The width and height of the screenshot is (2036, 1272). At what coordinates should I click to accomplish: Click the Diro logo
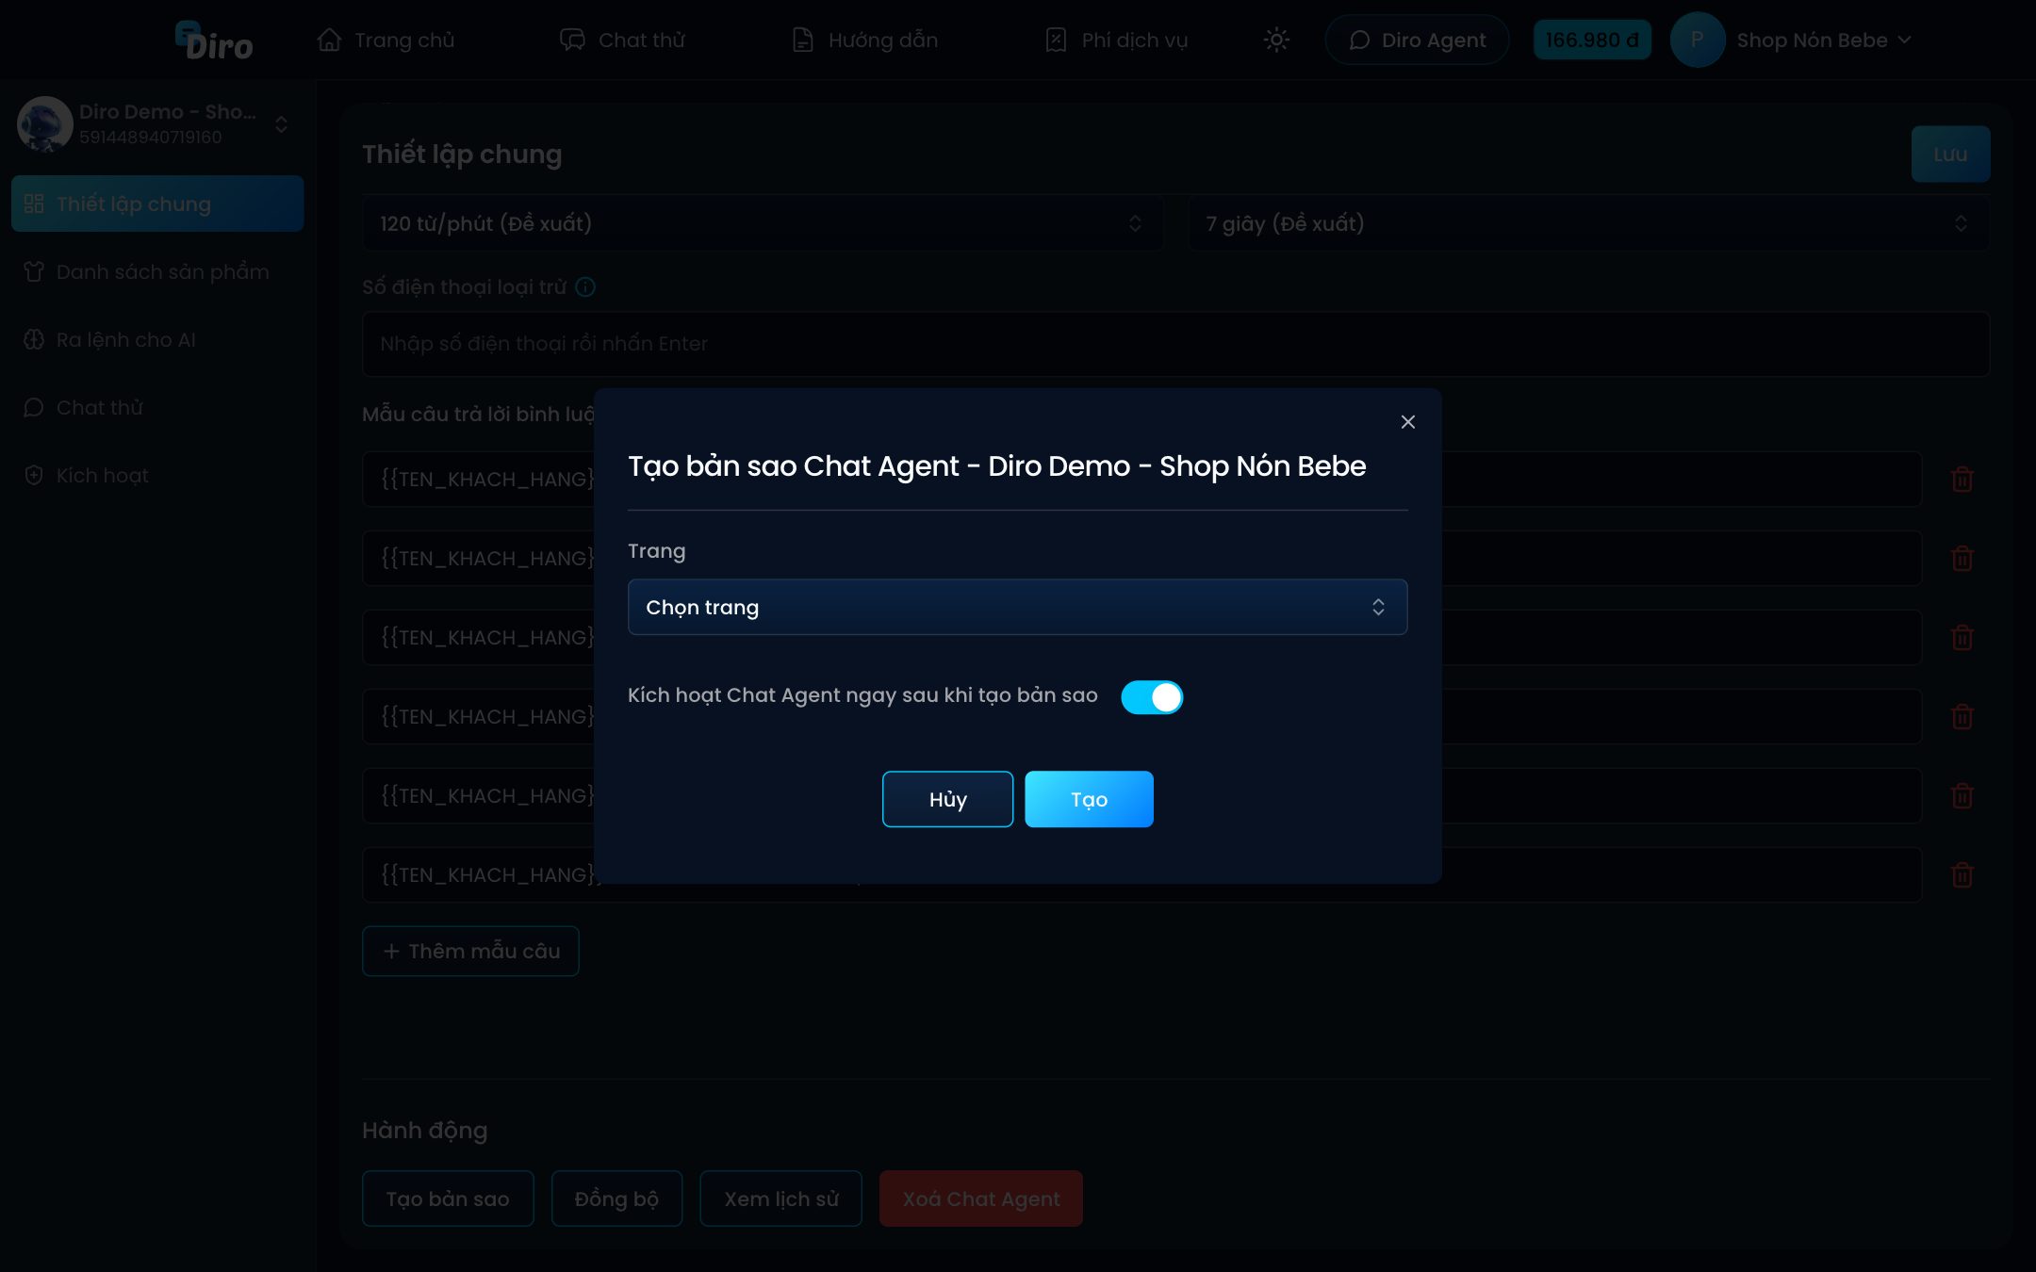click(x=214, y=41)
